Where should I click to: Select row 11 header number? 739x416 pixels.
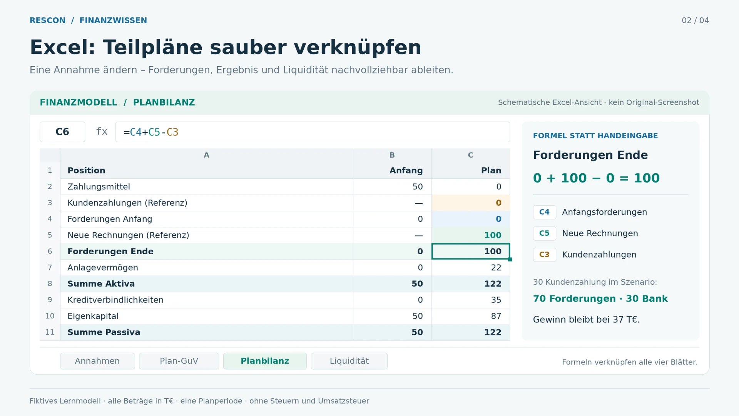50,332
